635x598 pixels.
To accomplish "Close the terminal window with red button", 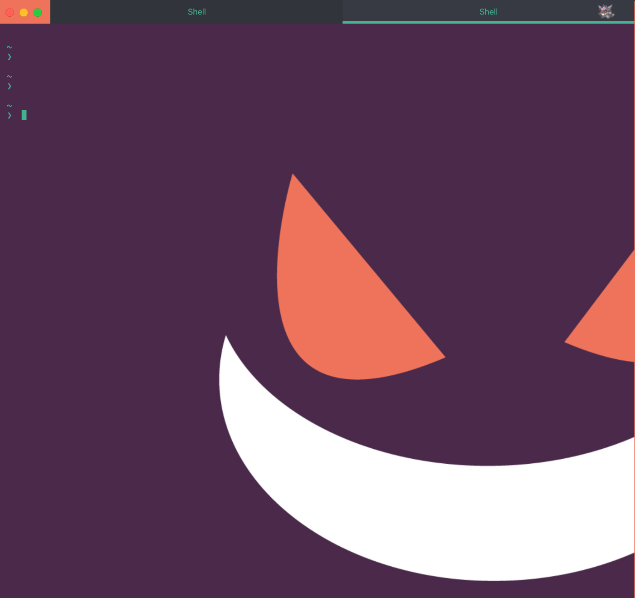I will coord(10,12).
